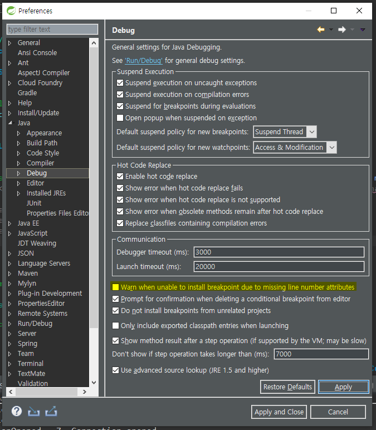The image size is (376, 430).
Task: Toggle Replace classfiles containing compilation errors
Action: click(120, 223)
